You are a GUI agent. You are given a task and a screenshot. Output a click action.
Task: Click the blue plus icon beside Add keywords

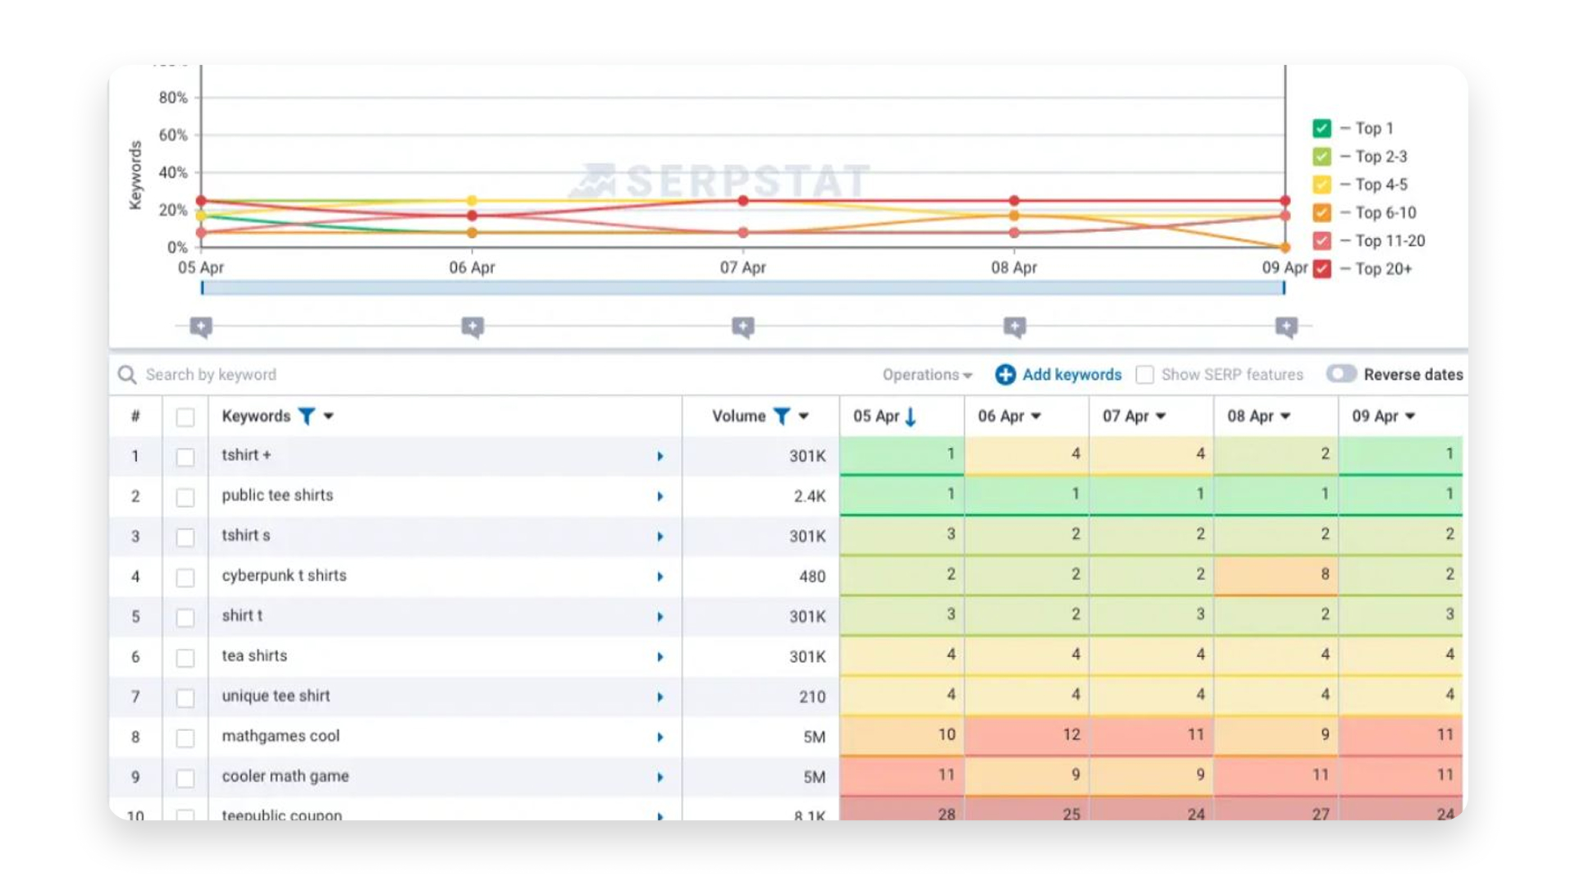(x=1005, y=375)
